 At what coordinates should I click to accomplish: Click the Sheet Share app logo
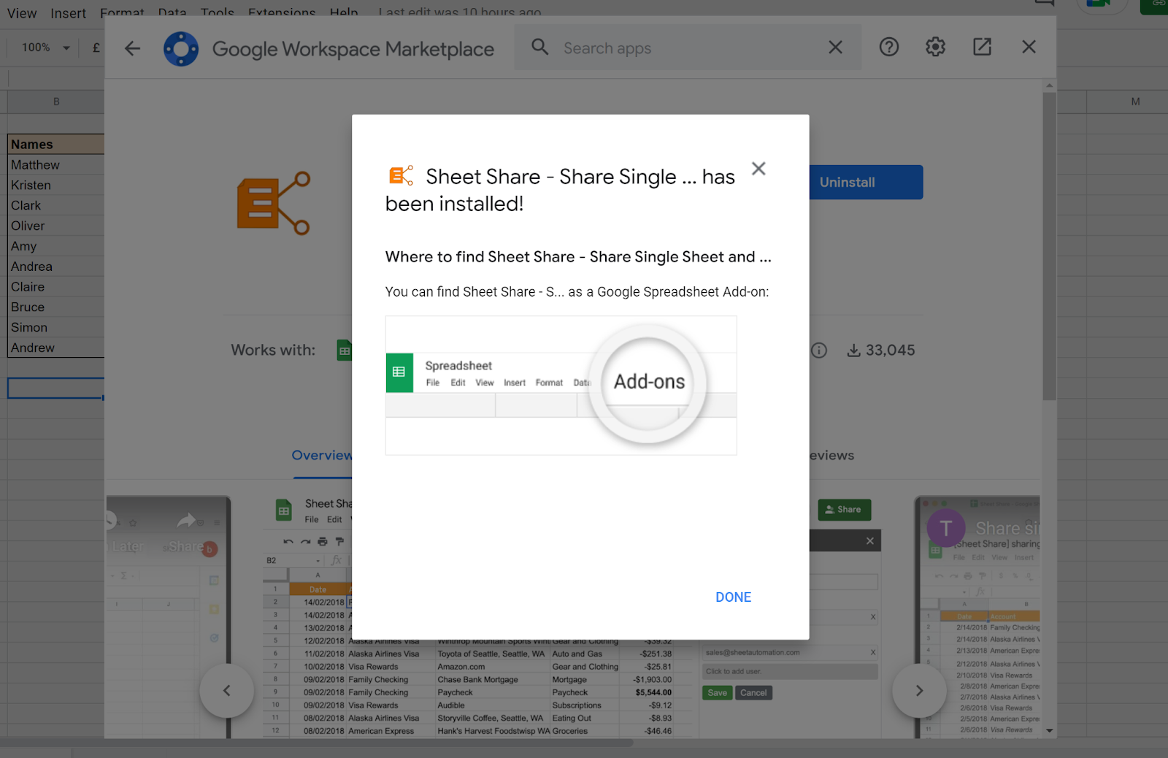[274, 203]
